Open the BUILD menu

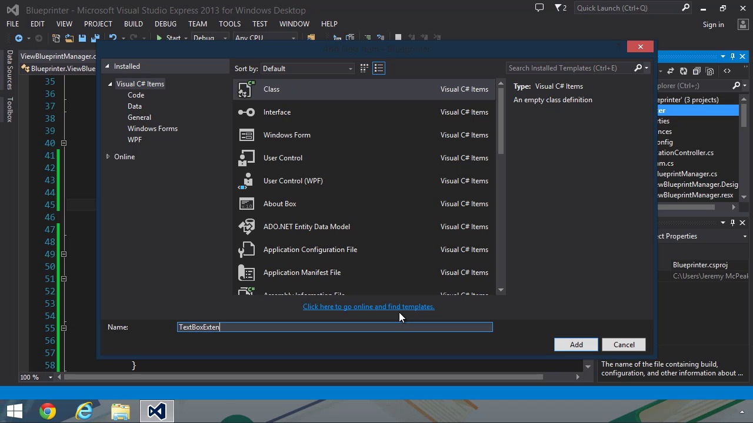point(133,24)
